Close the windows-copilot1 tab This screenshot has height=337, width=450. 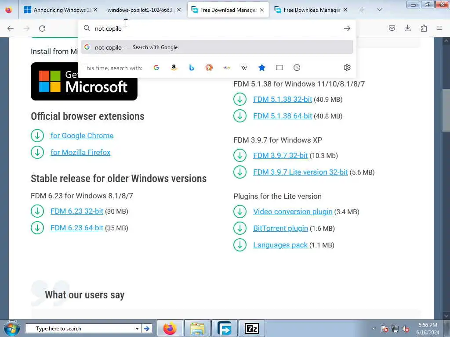click(x=179, y=10)
